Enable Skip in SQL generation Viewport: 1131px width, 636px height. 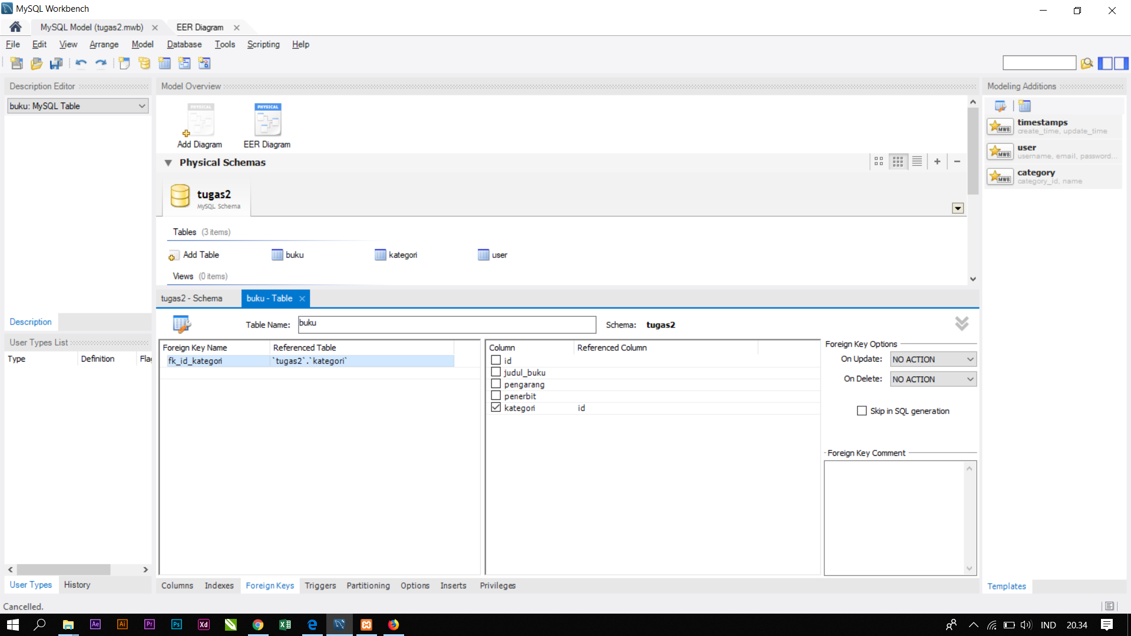(862, 411)
